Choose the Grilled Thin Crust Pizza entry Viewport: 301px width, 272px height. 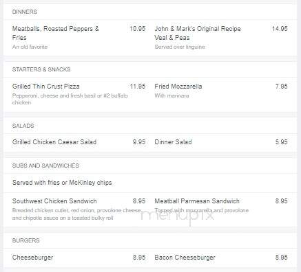click(46, 87)
